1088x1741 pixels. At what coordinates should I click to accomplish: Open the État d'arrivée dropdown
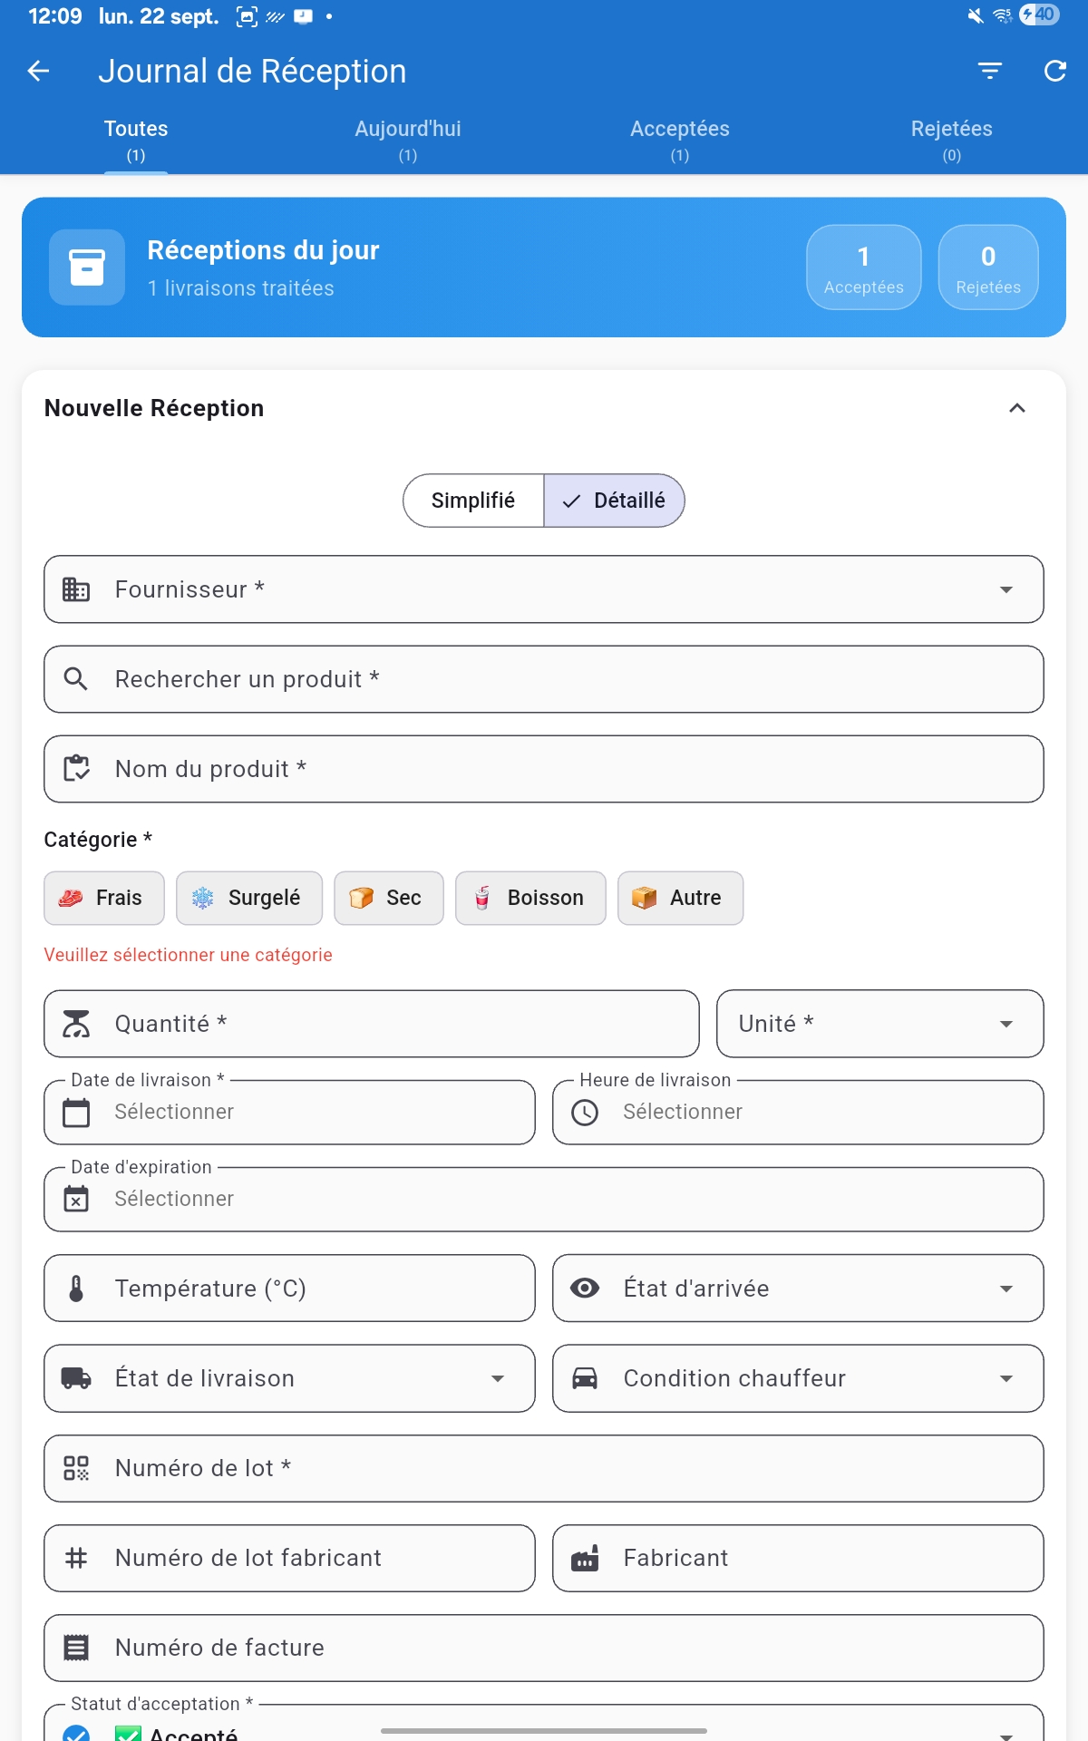click(798, 1289)
